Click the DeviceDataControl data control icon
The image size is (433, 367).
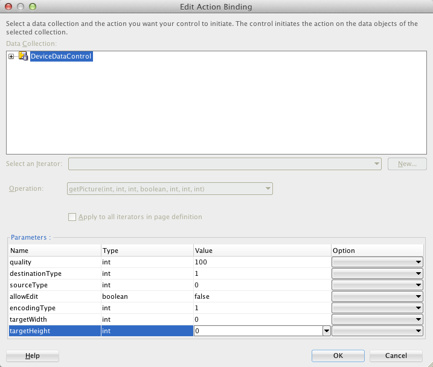click(23, 56)
